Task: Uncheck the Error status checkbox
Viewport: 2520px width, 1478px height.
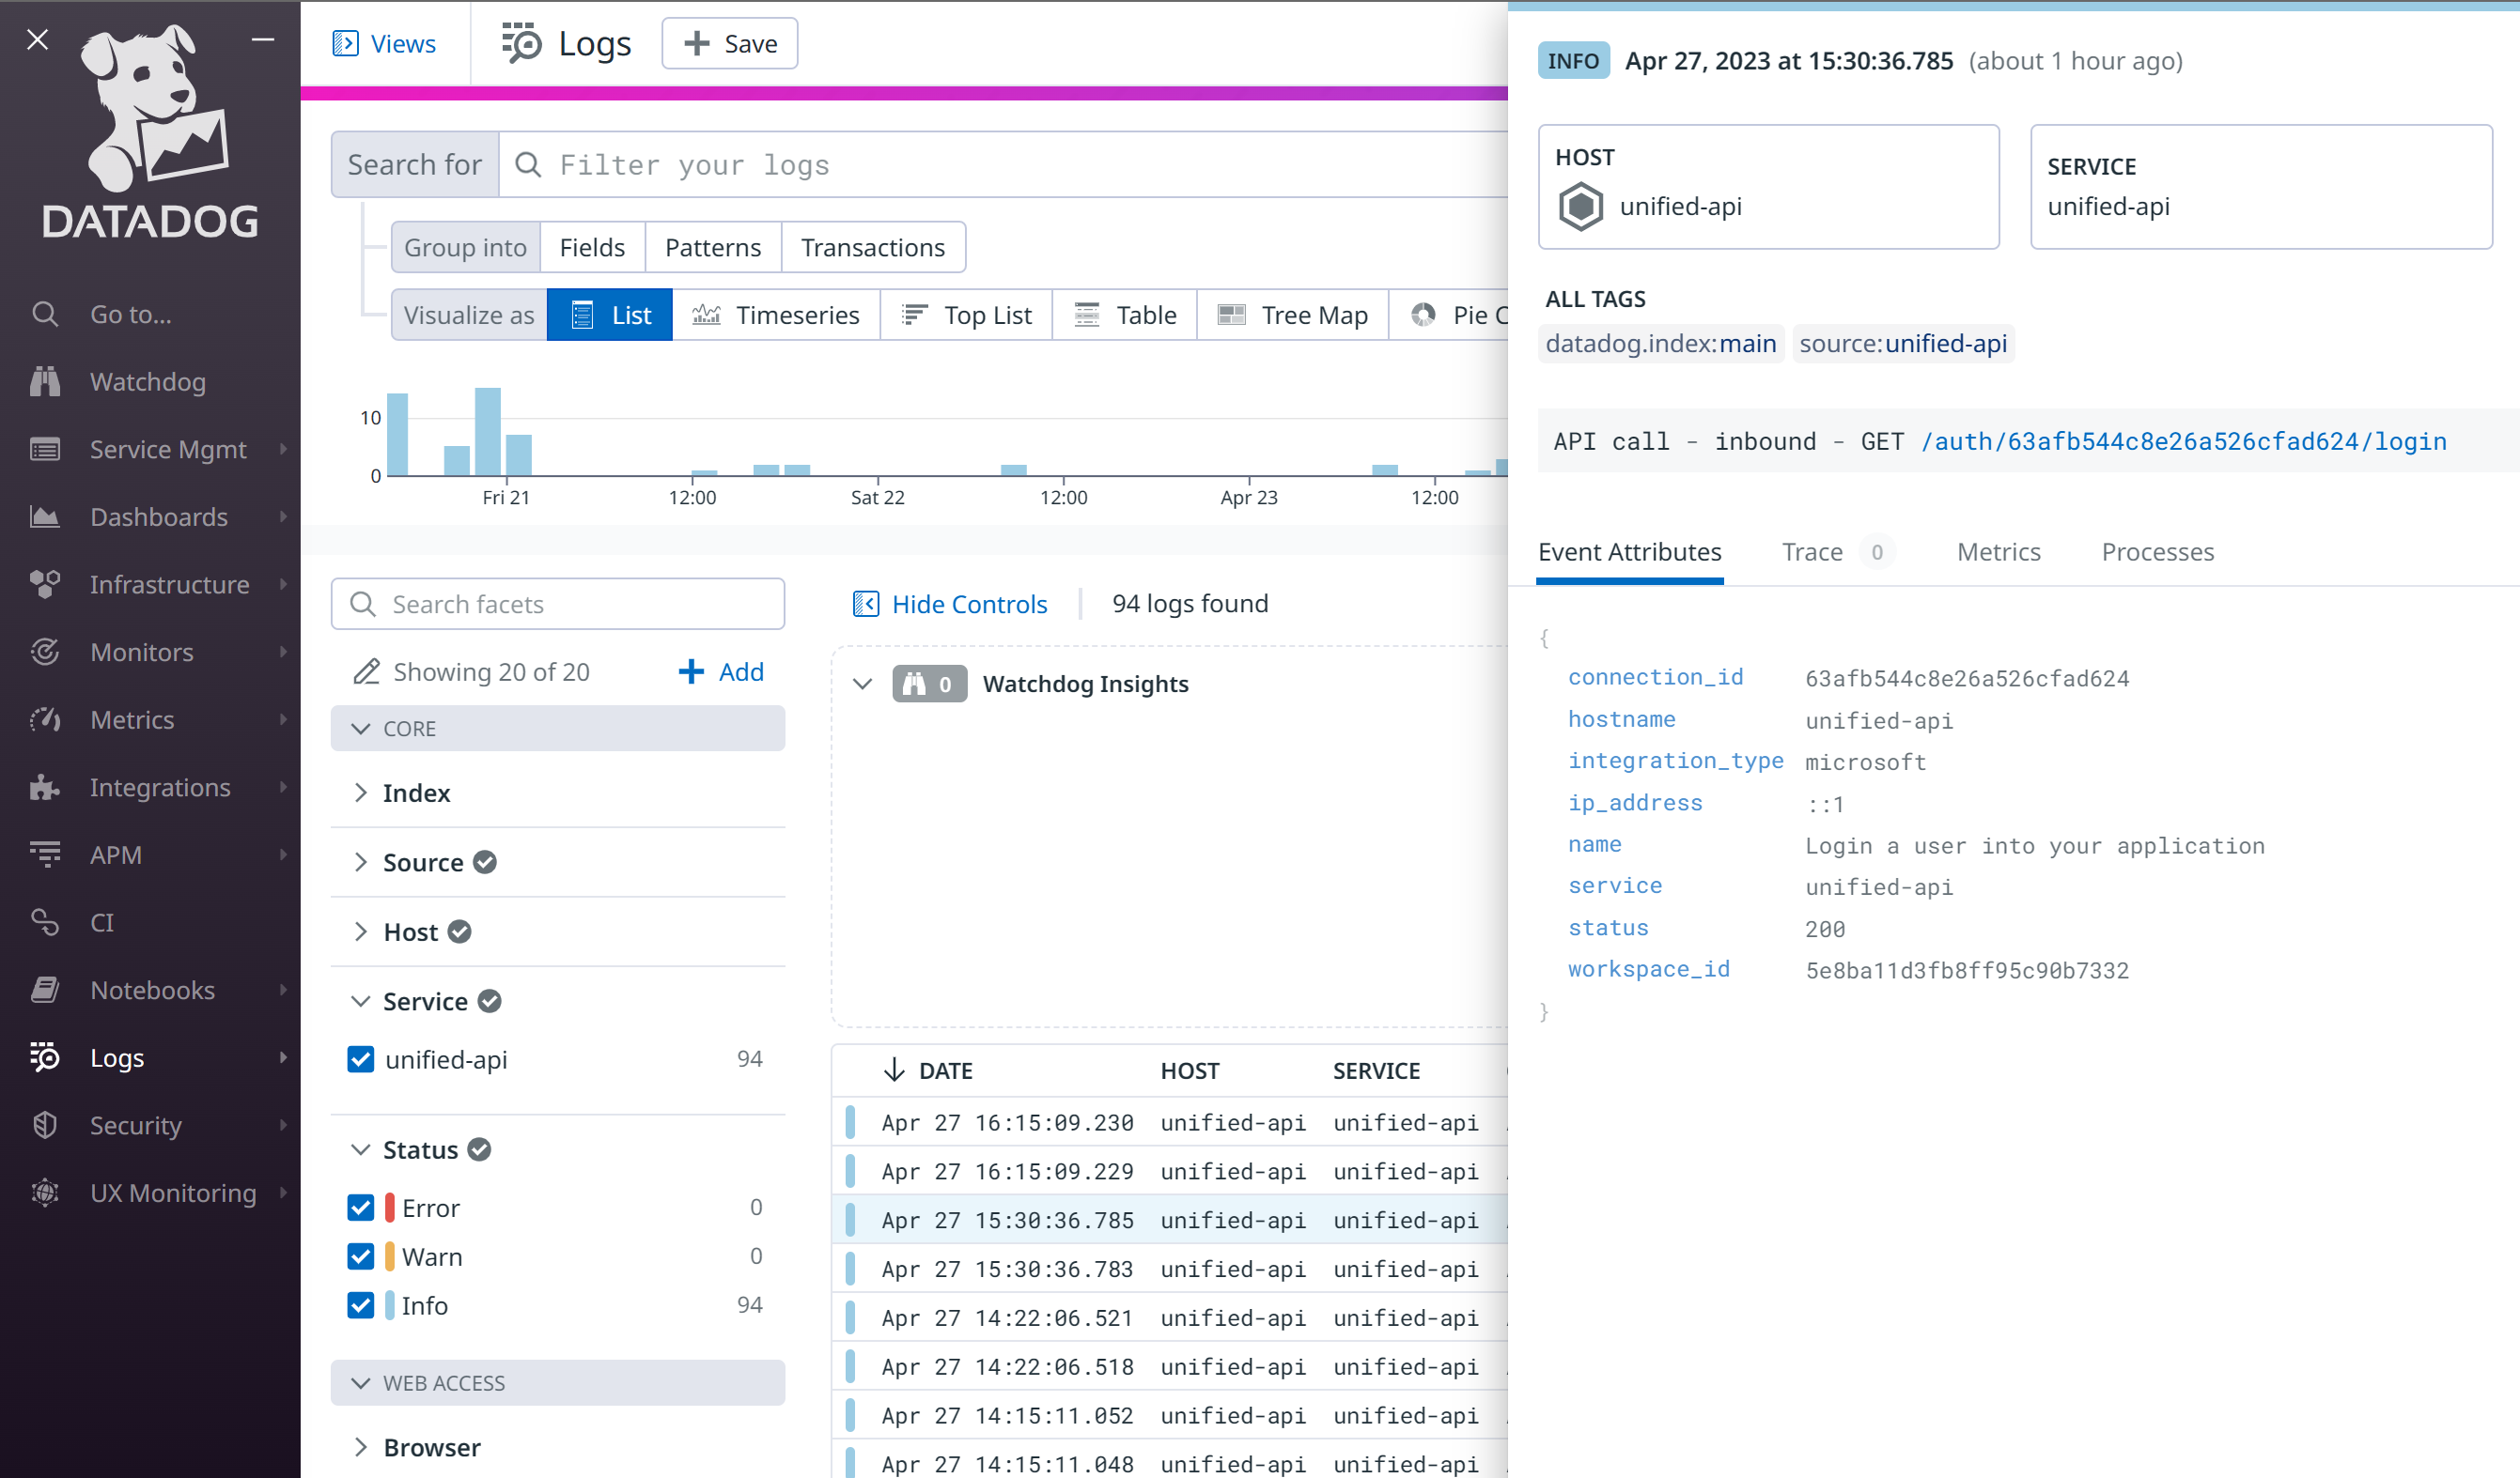Action: click(x=361, y=1208)
